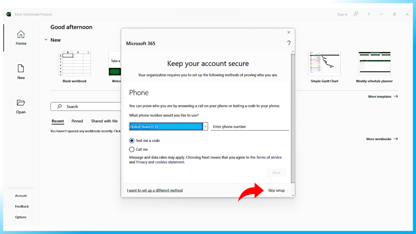Click the dialog help question mark icon
416x234 pixels.
(x=289, y=43)
